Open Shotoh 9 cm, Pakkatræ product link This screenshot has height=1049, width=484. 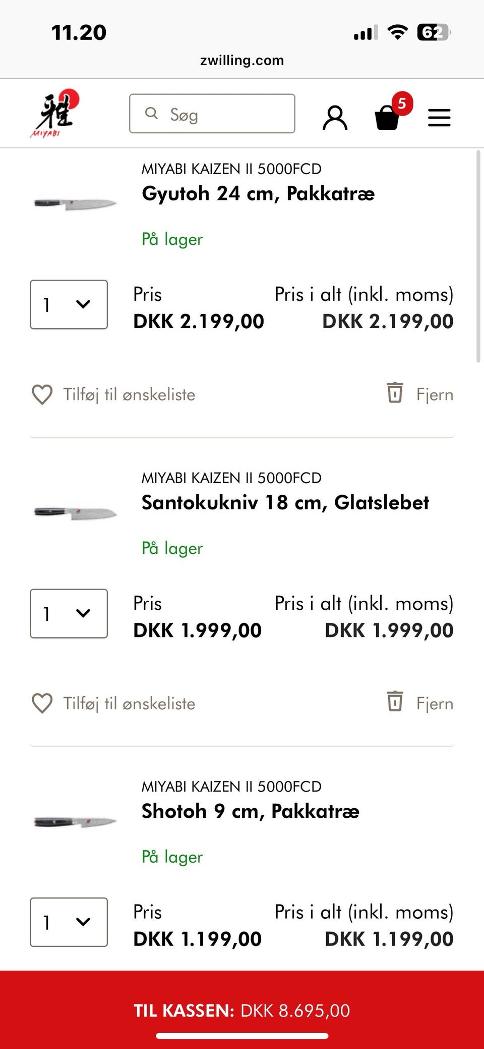(x=250, y=811)
